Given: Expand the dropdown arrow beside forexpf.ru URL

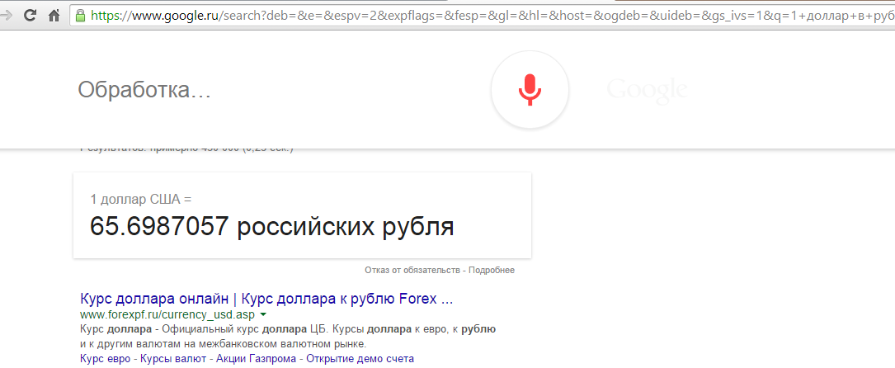Looking at the screenshot, I should click(x=263, y=314).
